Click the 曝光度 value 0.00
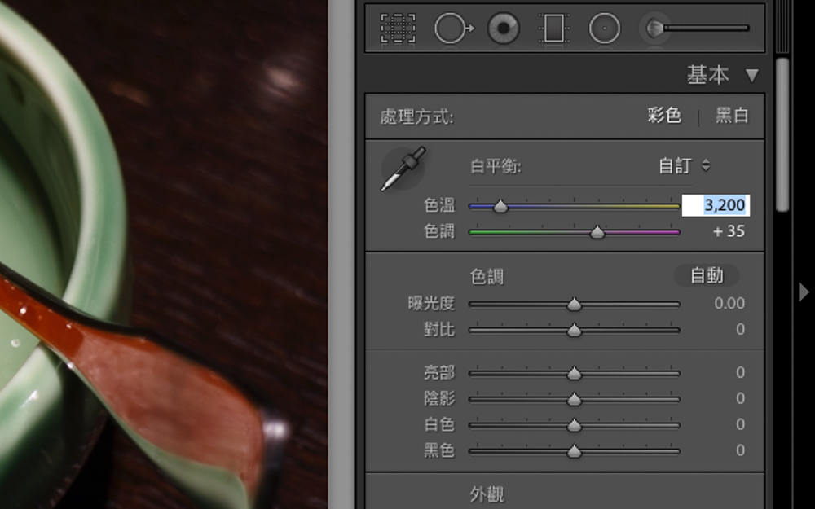 click(x=729, y=304)
